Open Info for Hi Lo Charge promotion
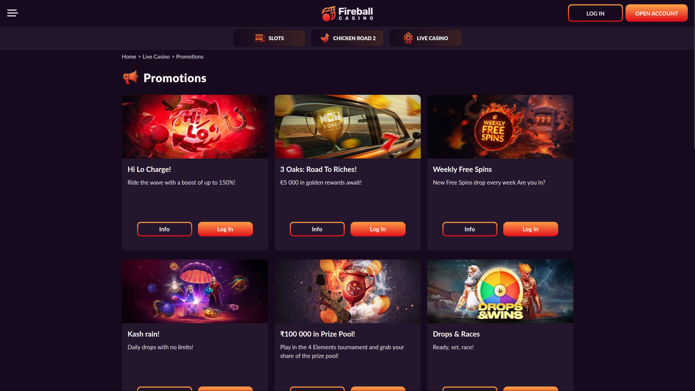695x391 pixels. coord(164,229)
